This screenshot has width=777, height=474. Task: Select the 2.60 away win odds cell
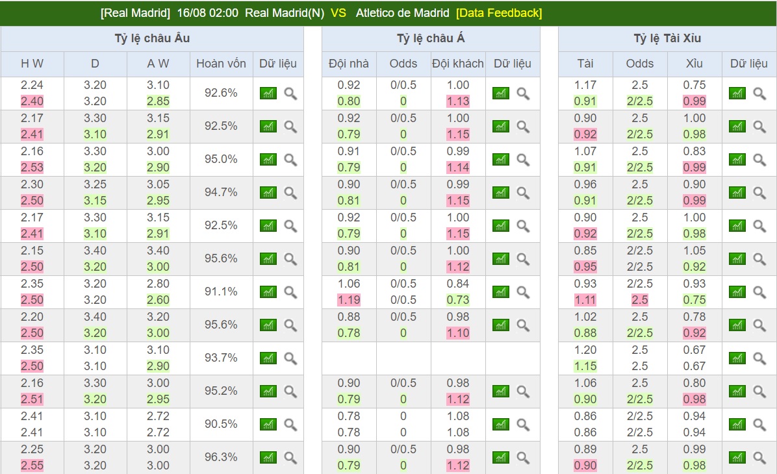158,299
